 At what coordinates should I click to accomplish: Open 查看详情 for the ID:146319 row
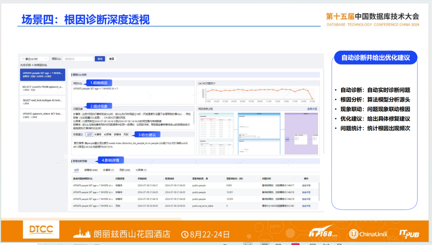coord(306,199)
